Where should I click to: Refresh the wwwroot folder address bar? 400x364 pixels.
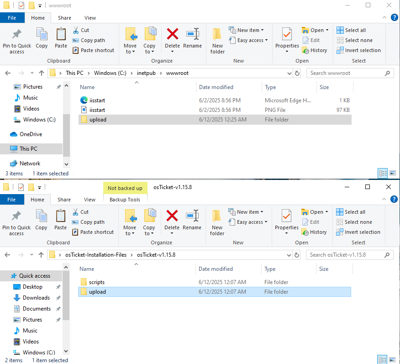click(x=297, y=73)
